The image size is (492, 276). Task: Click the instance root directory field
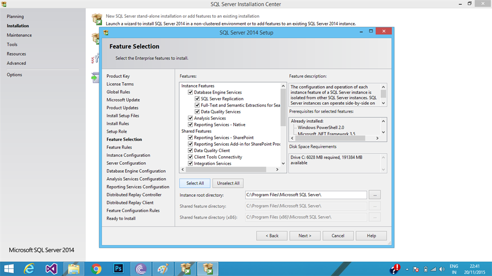click(x=306, y=195)
